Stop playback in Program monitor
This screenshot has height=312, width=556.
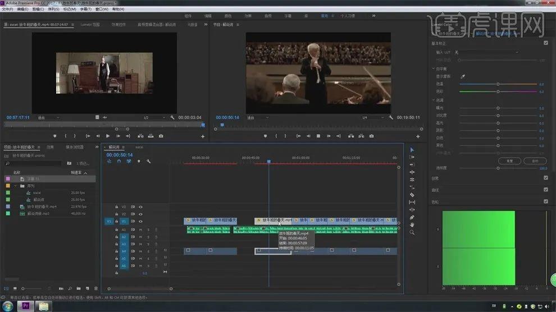click(318, 136)
